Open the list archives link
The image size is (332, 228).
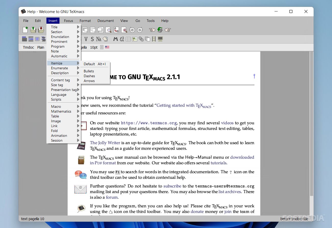(x=230, y=192)
